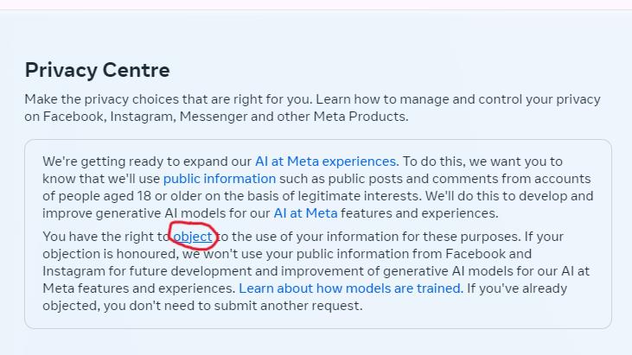Open the "AI at Meta experiences" link
632x355 pixels.
(x=325, y=162)
